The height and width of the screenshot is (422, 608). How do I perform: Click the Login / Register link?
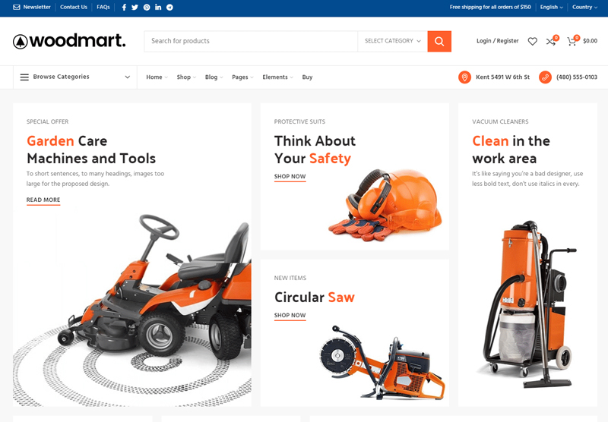(x=497, y=41)
